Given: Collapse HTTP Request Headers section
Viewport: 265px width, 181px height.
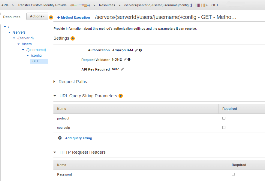Looking at the screenshot, I should tap(55, 152).
